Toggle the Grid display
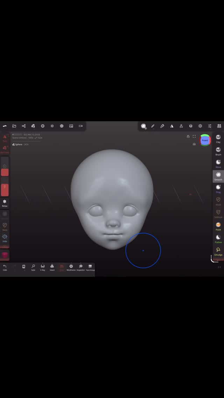Viewport: 224px width, 398px height. pos(62,268)
